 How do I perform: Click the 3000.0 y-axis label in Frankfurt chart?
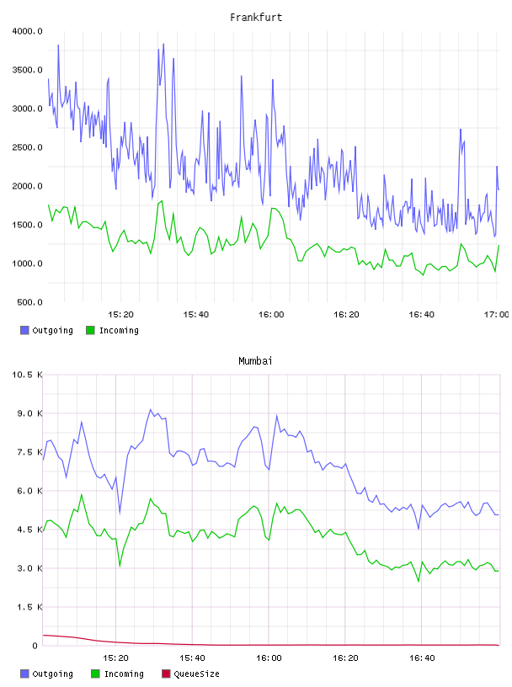pyautogui.click(x=27, y=109)
